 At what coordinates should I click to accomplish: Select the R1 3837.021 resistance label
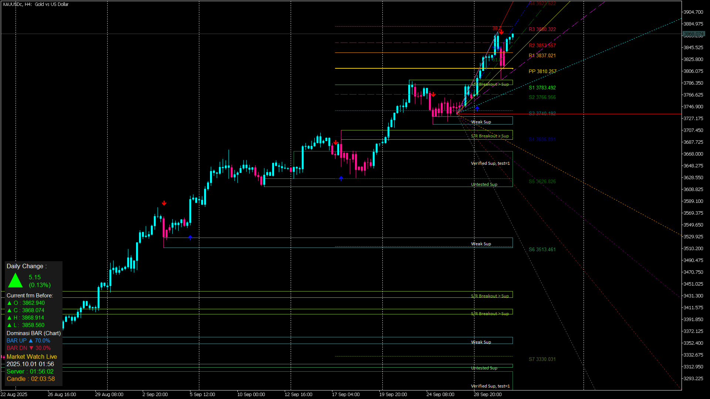point(542,55)
